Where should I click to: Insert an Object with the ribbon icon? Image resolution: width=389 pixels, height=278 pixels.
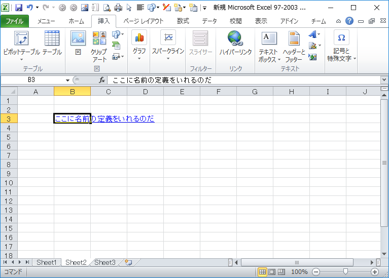(x=312, y=57)
